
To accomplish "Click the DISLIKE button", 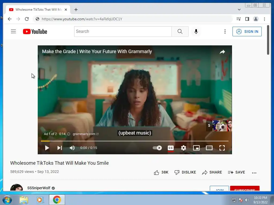I will (x=185, y=172).
